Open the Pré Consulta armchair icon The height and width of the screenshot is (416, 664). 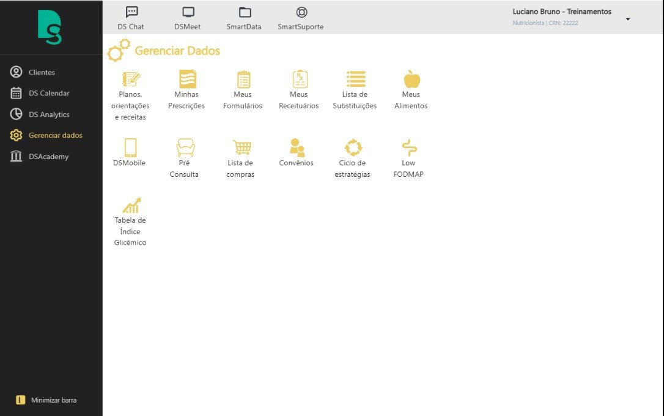pyautogui.click(x=185, y=147)
